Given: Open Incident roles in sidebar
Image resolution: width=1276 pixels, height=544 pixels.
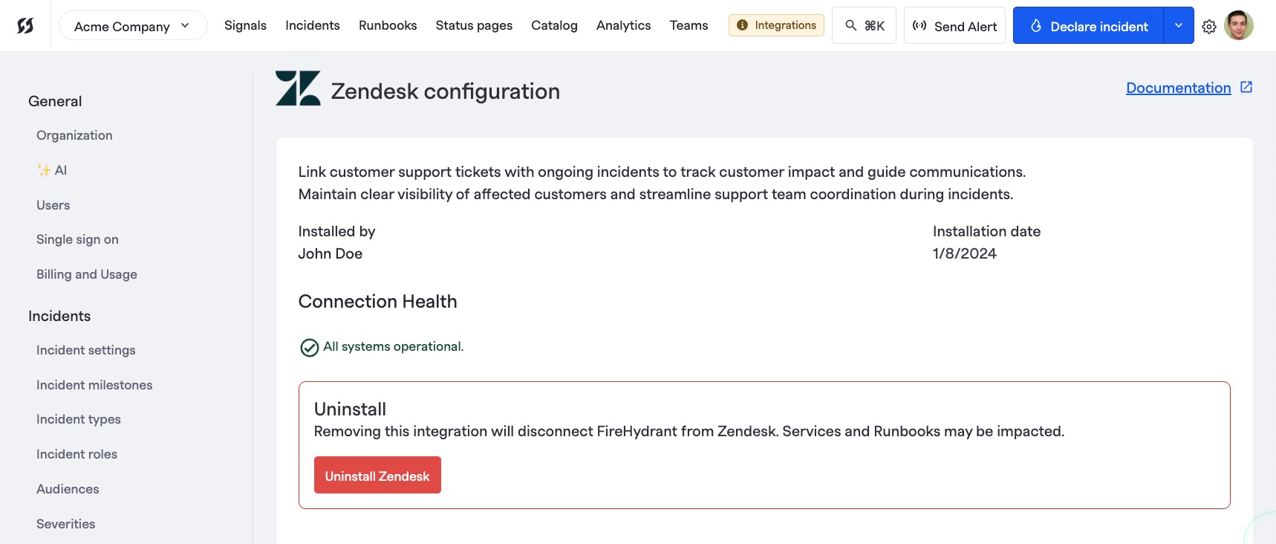Looking at the screenshot, I should tap(77, 454).
